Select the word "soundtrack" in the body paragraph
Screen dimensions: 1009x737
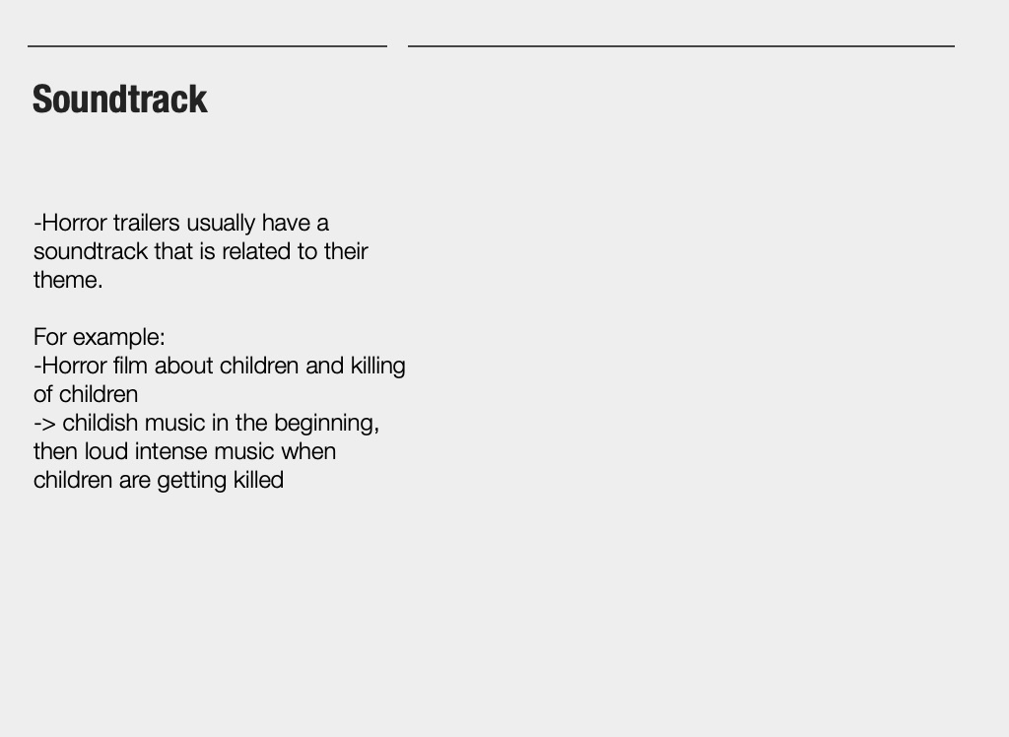coord(91,251)
